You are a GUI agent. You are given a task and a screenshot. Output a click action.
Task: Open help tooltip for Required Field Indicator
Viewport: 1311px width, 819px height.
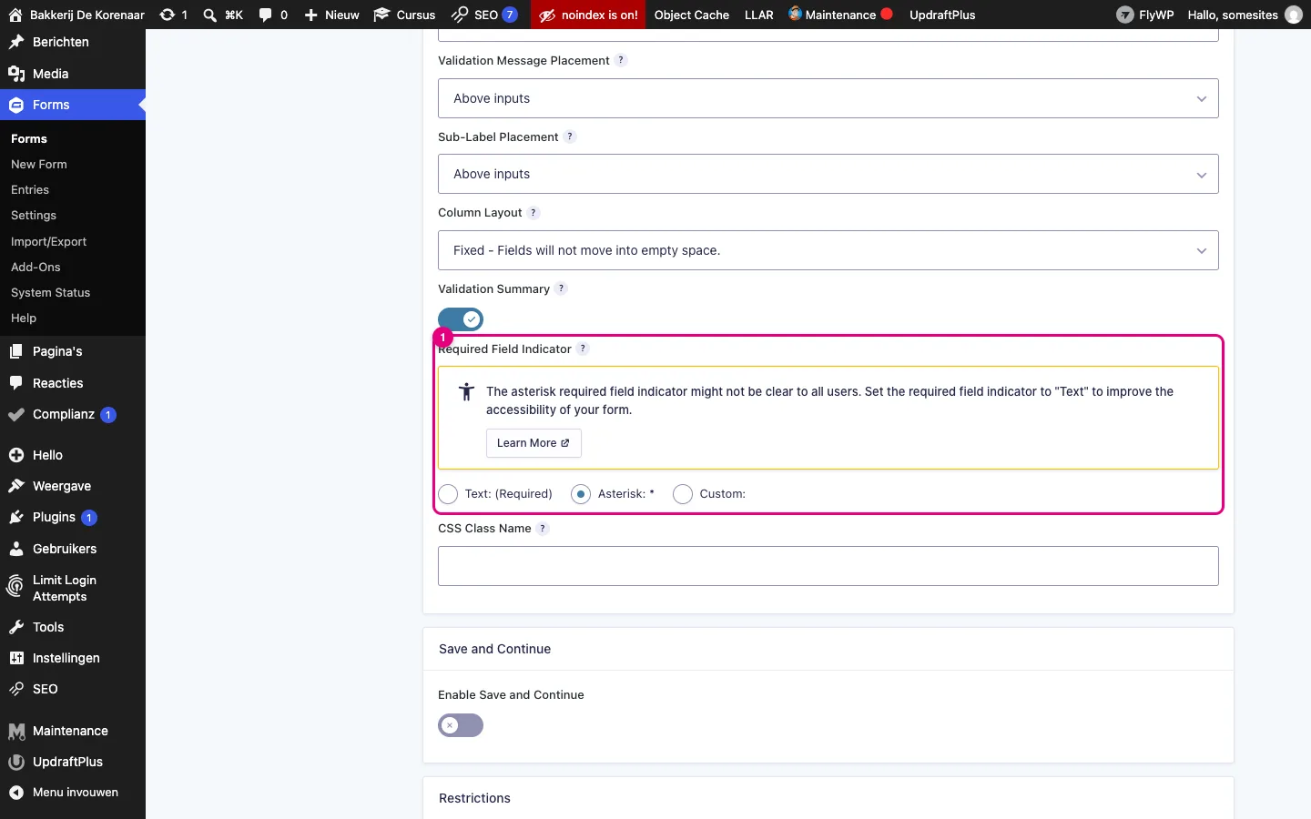pyautogui.click(x=584, y=349)
